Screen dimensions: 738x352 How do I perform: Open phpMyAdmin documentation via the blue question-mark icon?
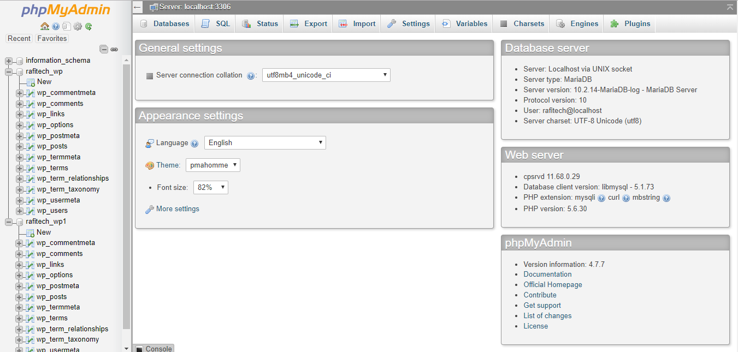pos(56,26)
